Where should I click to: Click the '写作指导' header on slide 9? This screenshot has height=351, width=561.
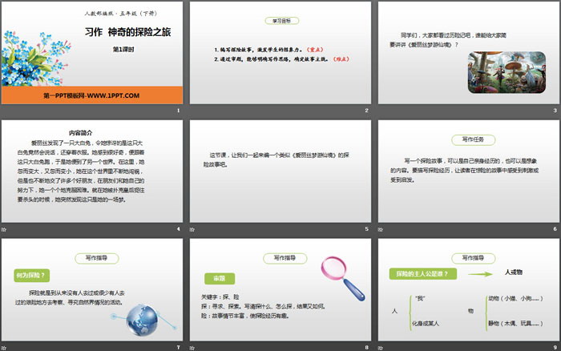[468, 258]
